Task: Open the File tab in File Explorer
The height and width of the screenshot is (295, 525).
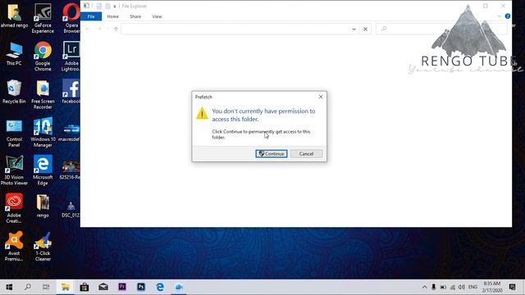Action: pyautogui.click(x=91, y=16)
